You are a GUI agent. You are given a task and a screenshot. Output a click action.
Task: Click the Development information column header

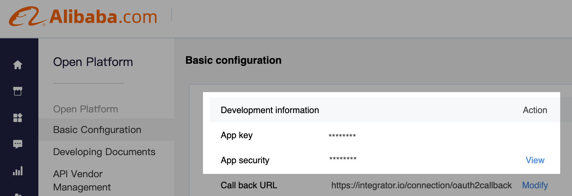pyautogui.click(x=270, y=110)
